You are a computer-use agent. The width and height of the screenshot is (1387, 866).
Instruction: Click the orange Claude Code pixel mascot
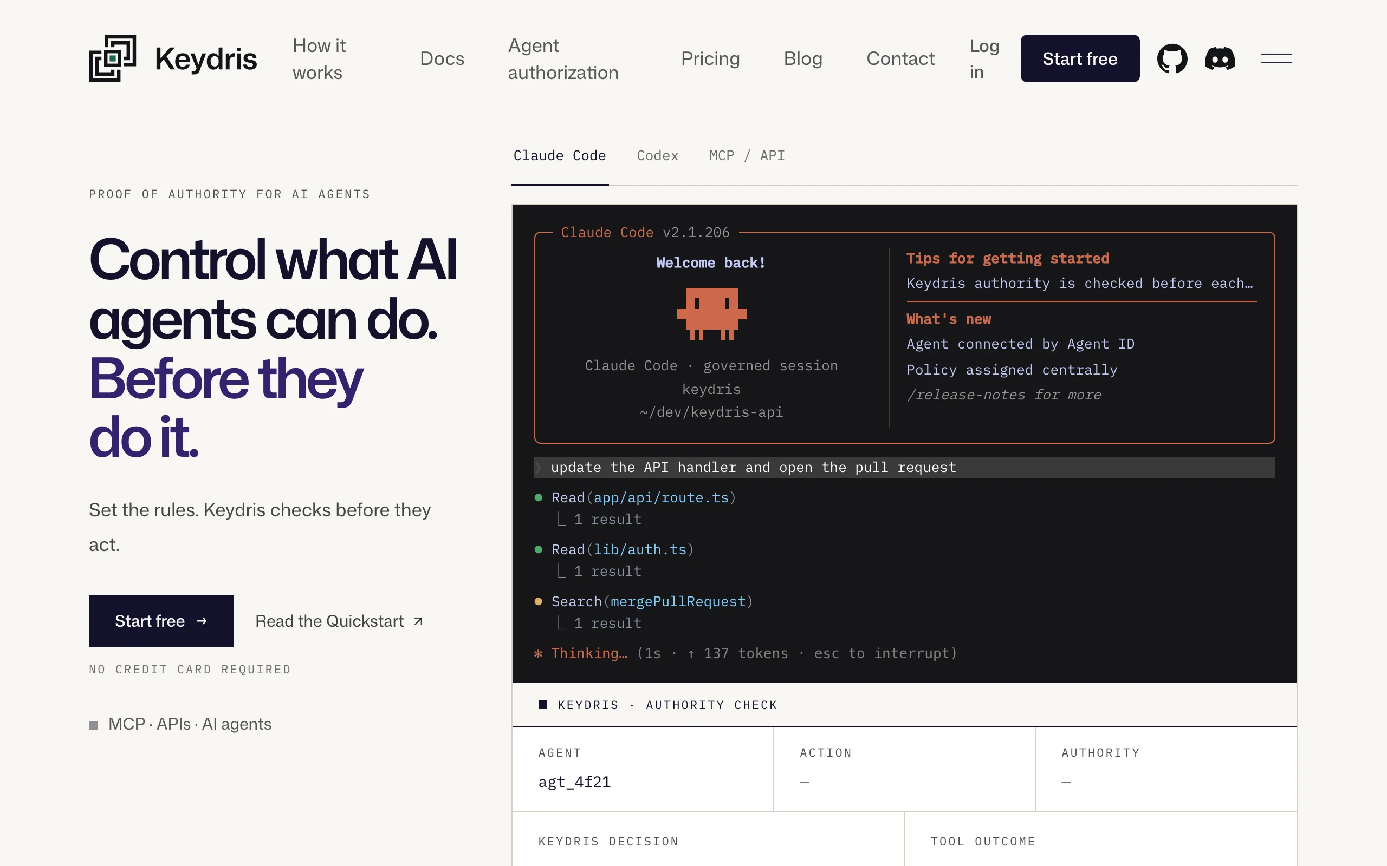pos(711,313)
